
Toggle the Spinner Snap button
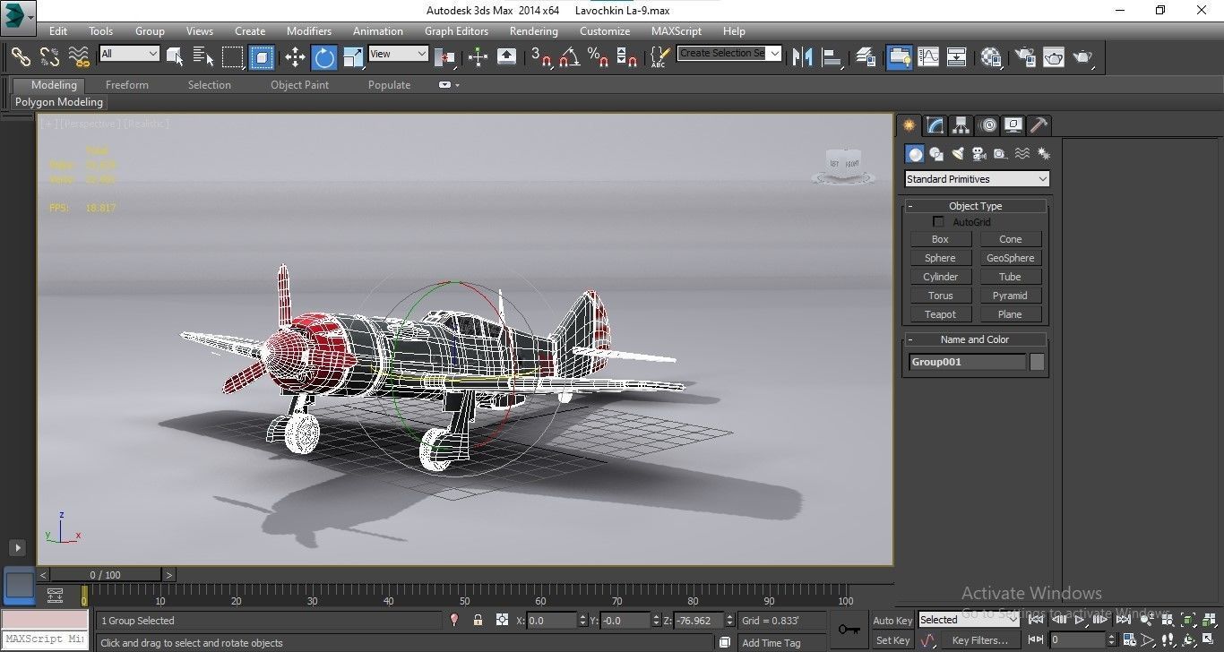[x=626, y=57]
